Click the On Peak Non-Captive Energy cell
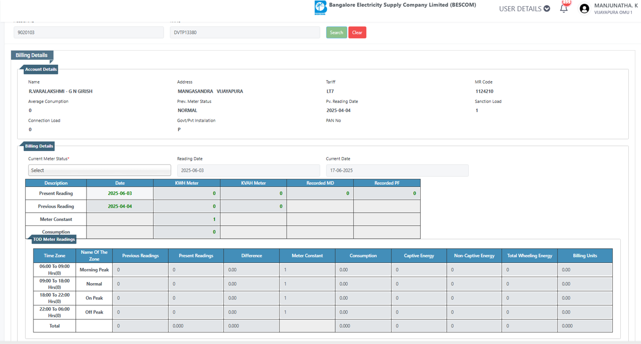The width and height of the screenshot is (641, 344). click(x=474, y=298)
